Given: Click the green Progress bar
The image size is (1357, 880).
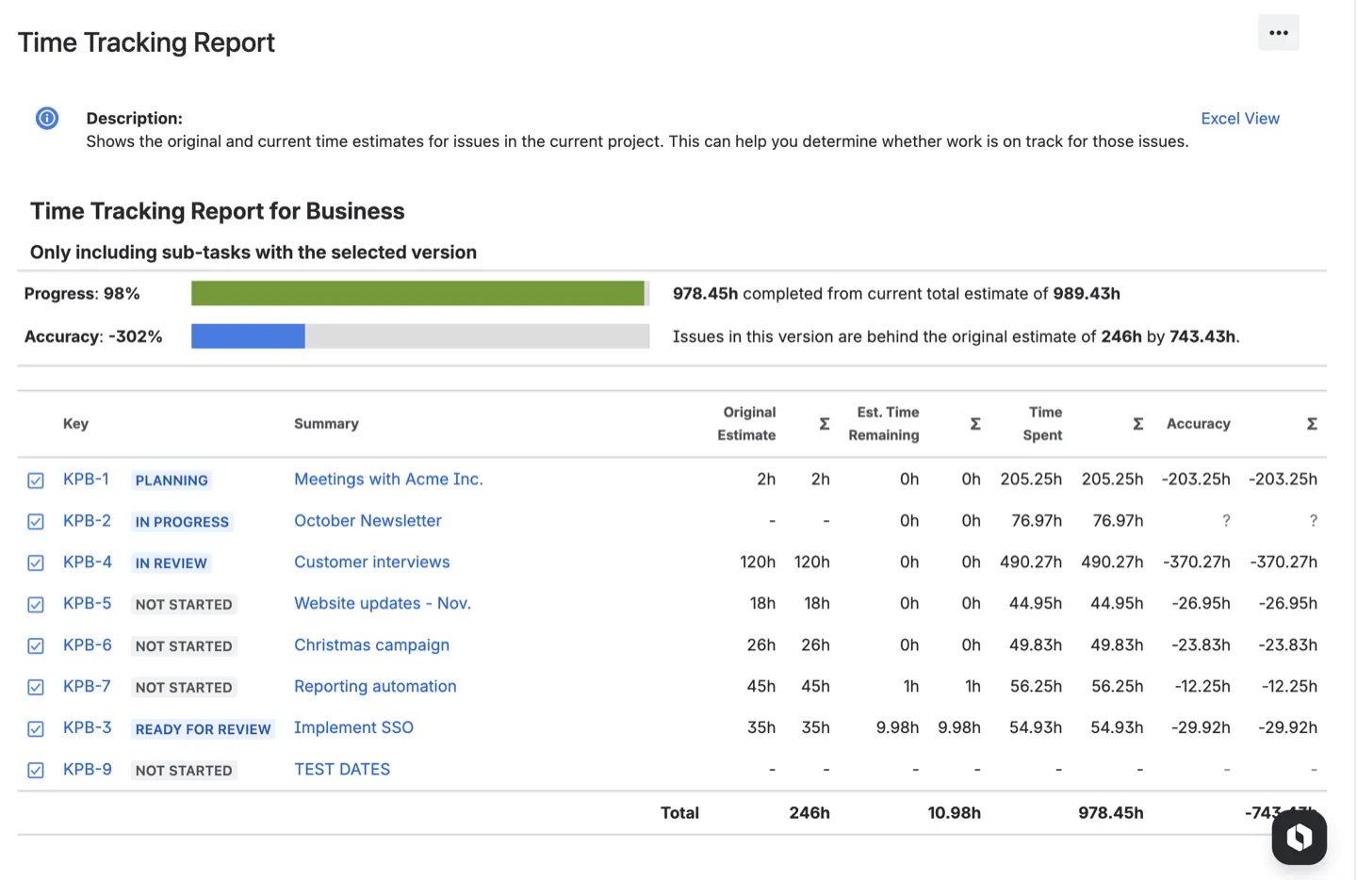Looking at the screenshot, I should point(418,293).
